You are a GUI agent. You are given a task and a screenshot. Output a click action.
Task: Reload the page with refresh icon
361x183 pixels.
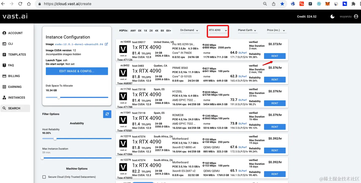pos(20,4)
